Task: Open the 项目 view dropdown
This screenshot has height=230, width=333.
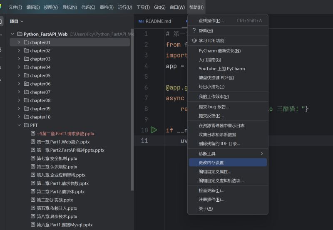Action: tap(17, 22)
